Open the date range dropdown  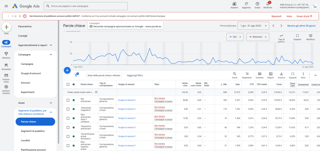(253, 26)
